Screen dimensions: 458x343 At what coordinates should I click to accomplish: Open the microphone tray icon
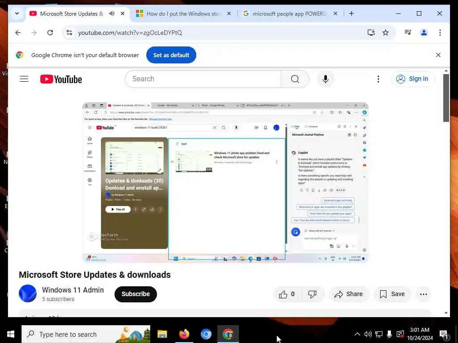tap(390, 334)
